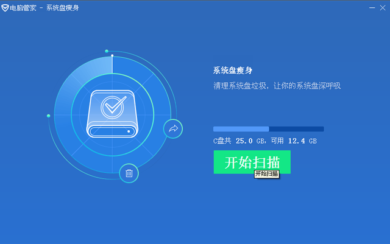Click the 电脑管家 shield logo in title bar

click(x=5, y=8)
